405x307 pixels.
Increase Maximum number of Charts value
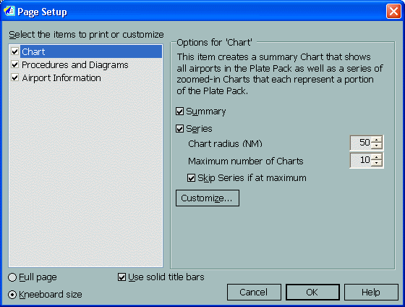coord(377,157)
